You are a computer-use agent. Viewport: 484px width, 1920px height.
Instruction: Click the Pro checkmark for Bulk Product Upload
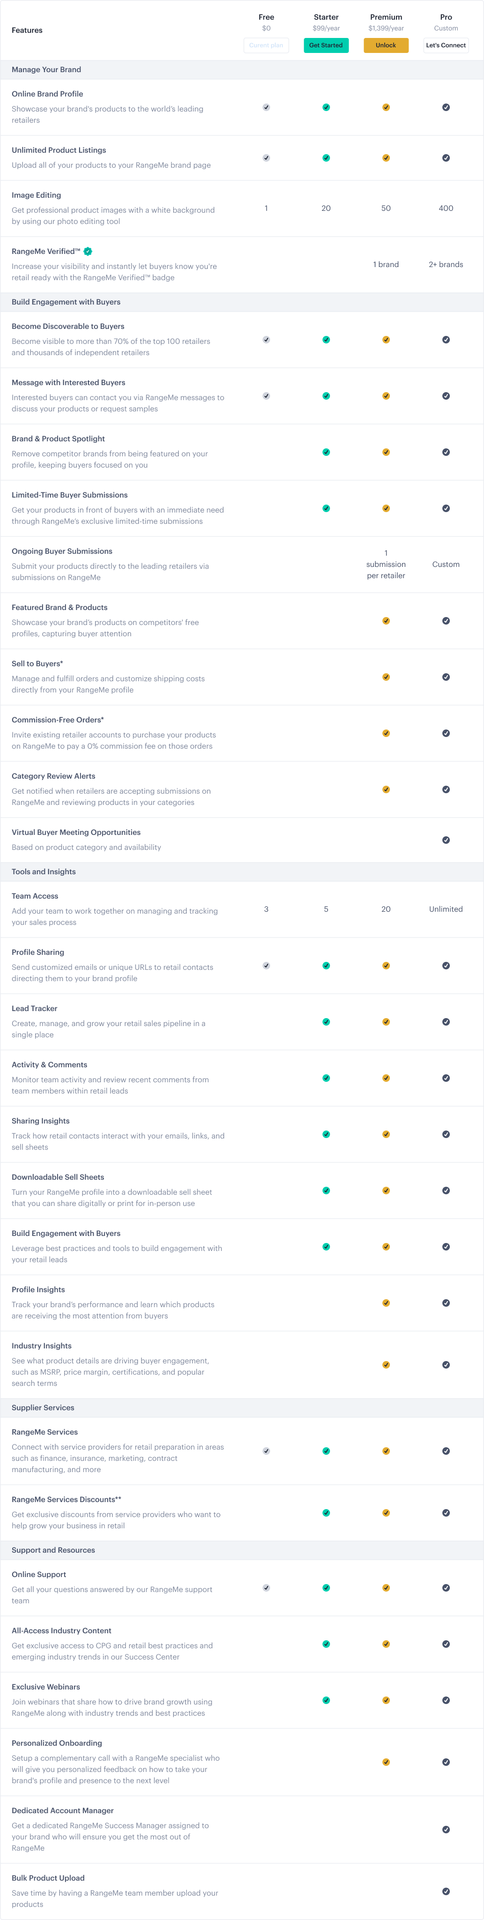point(446,1891)
